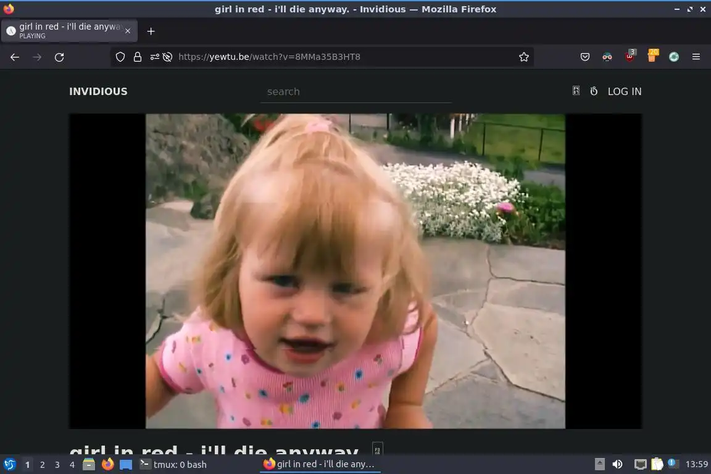Open the glasses-face extension icon

click(x=607, y=57)
